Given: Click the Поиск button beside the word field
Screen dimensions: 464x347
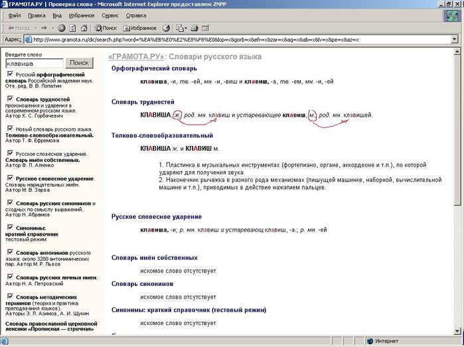Looking at the screenshot, I should [x=79, y=63].
